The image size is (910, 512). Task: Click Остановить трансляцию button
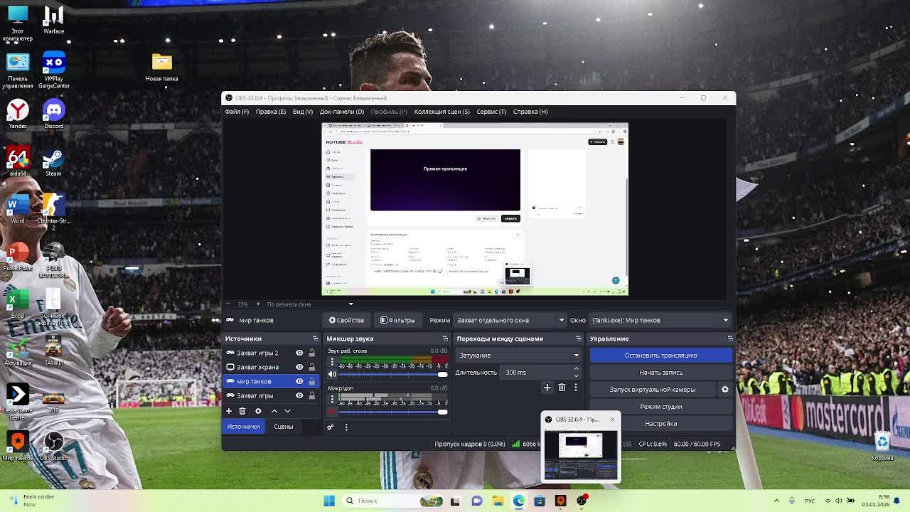(x=660, y=355)
